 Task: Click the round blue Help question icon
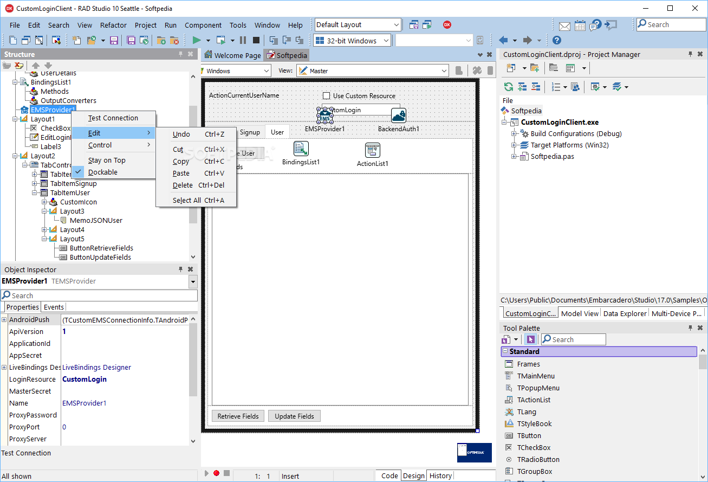pyautogui.click(x=556, y=40)
